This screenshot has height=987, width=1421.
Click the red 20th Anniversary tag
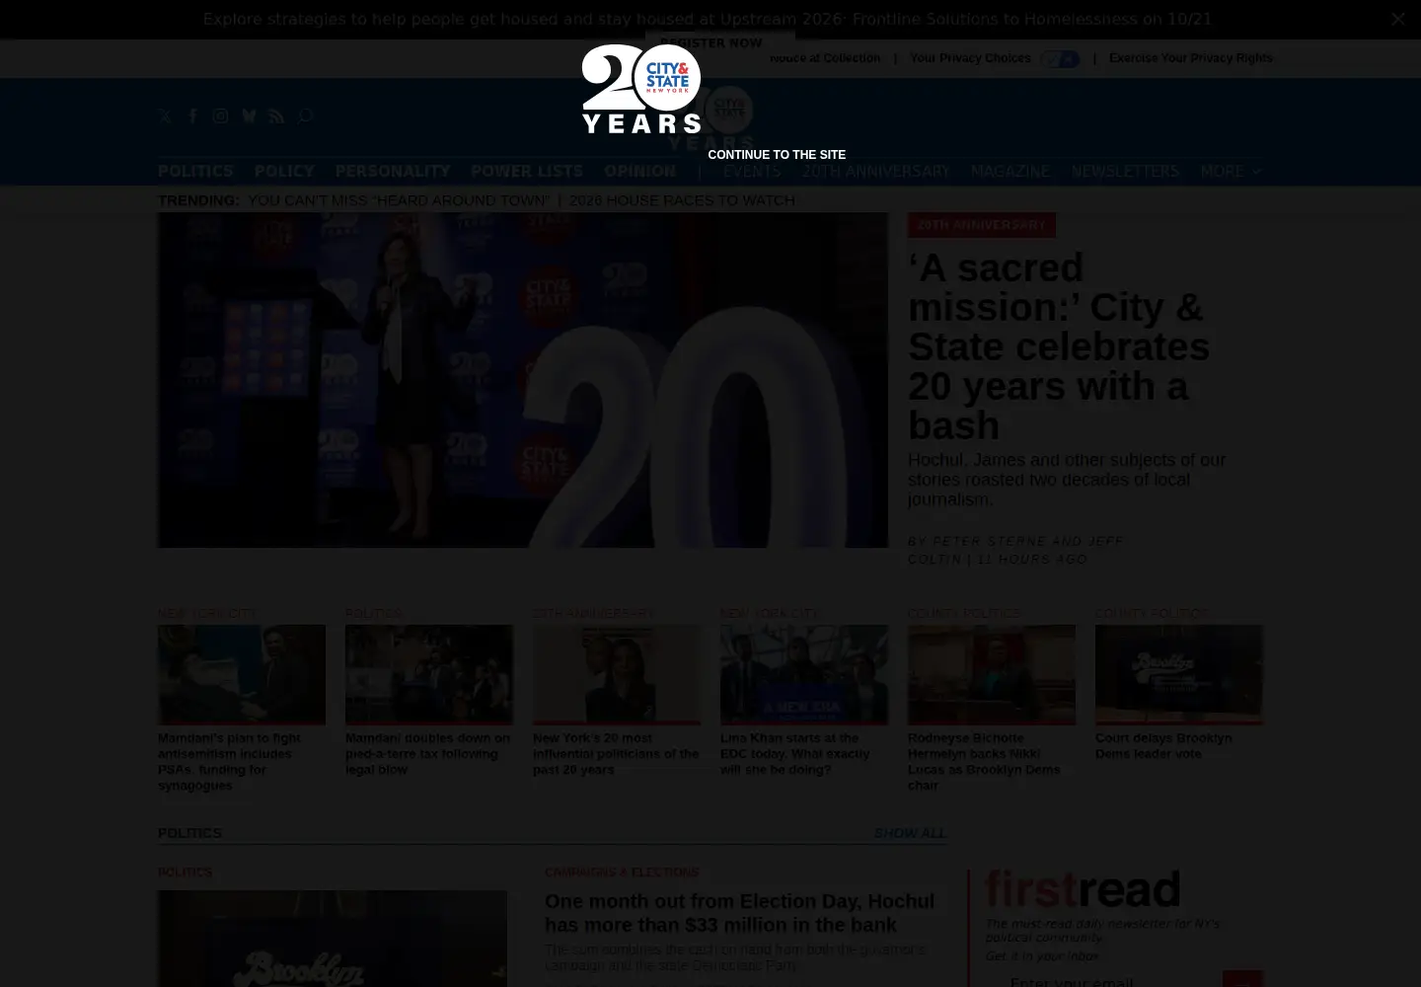pos(982,225)
